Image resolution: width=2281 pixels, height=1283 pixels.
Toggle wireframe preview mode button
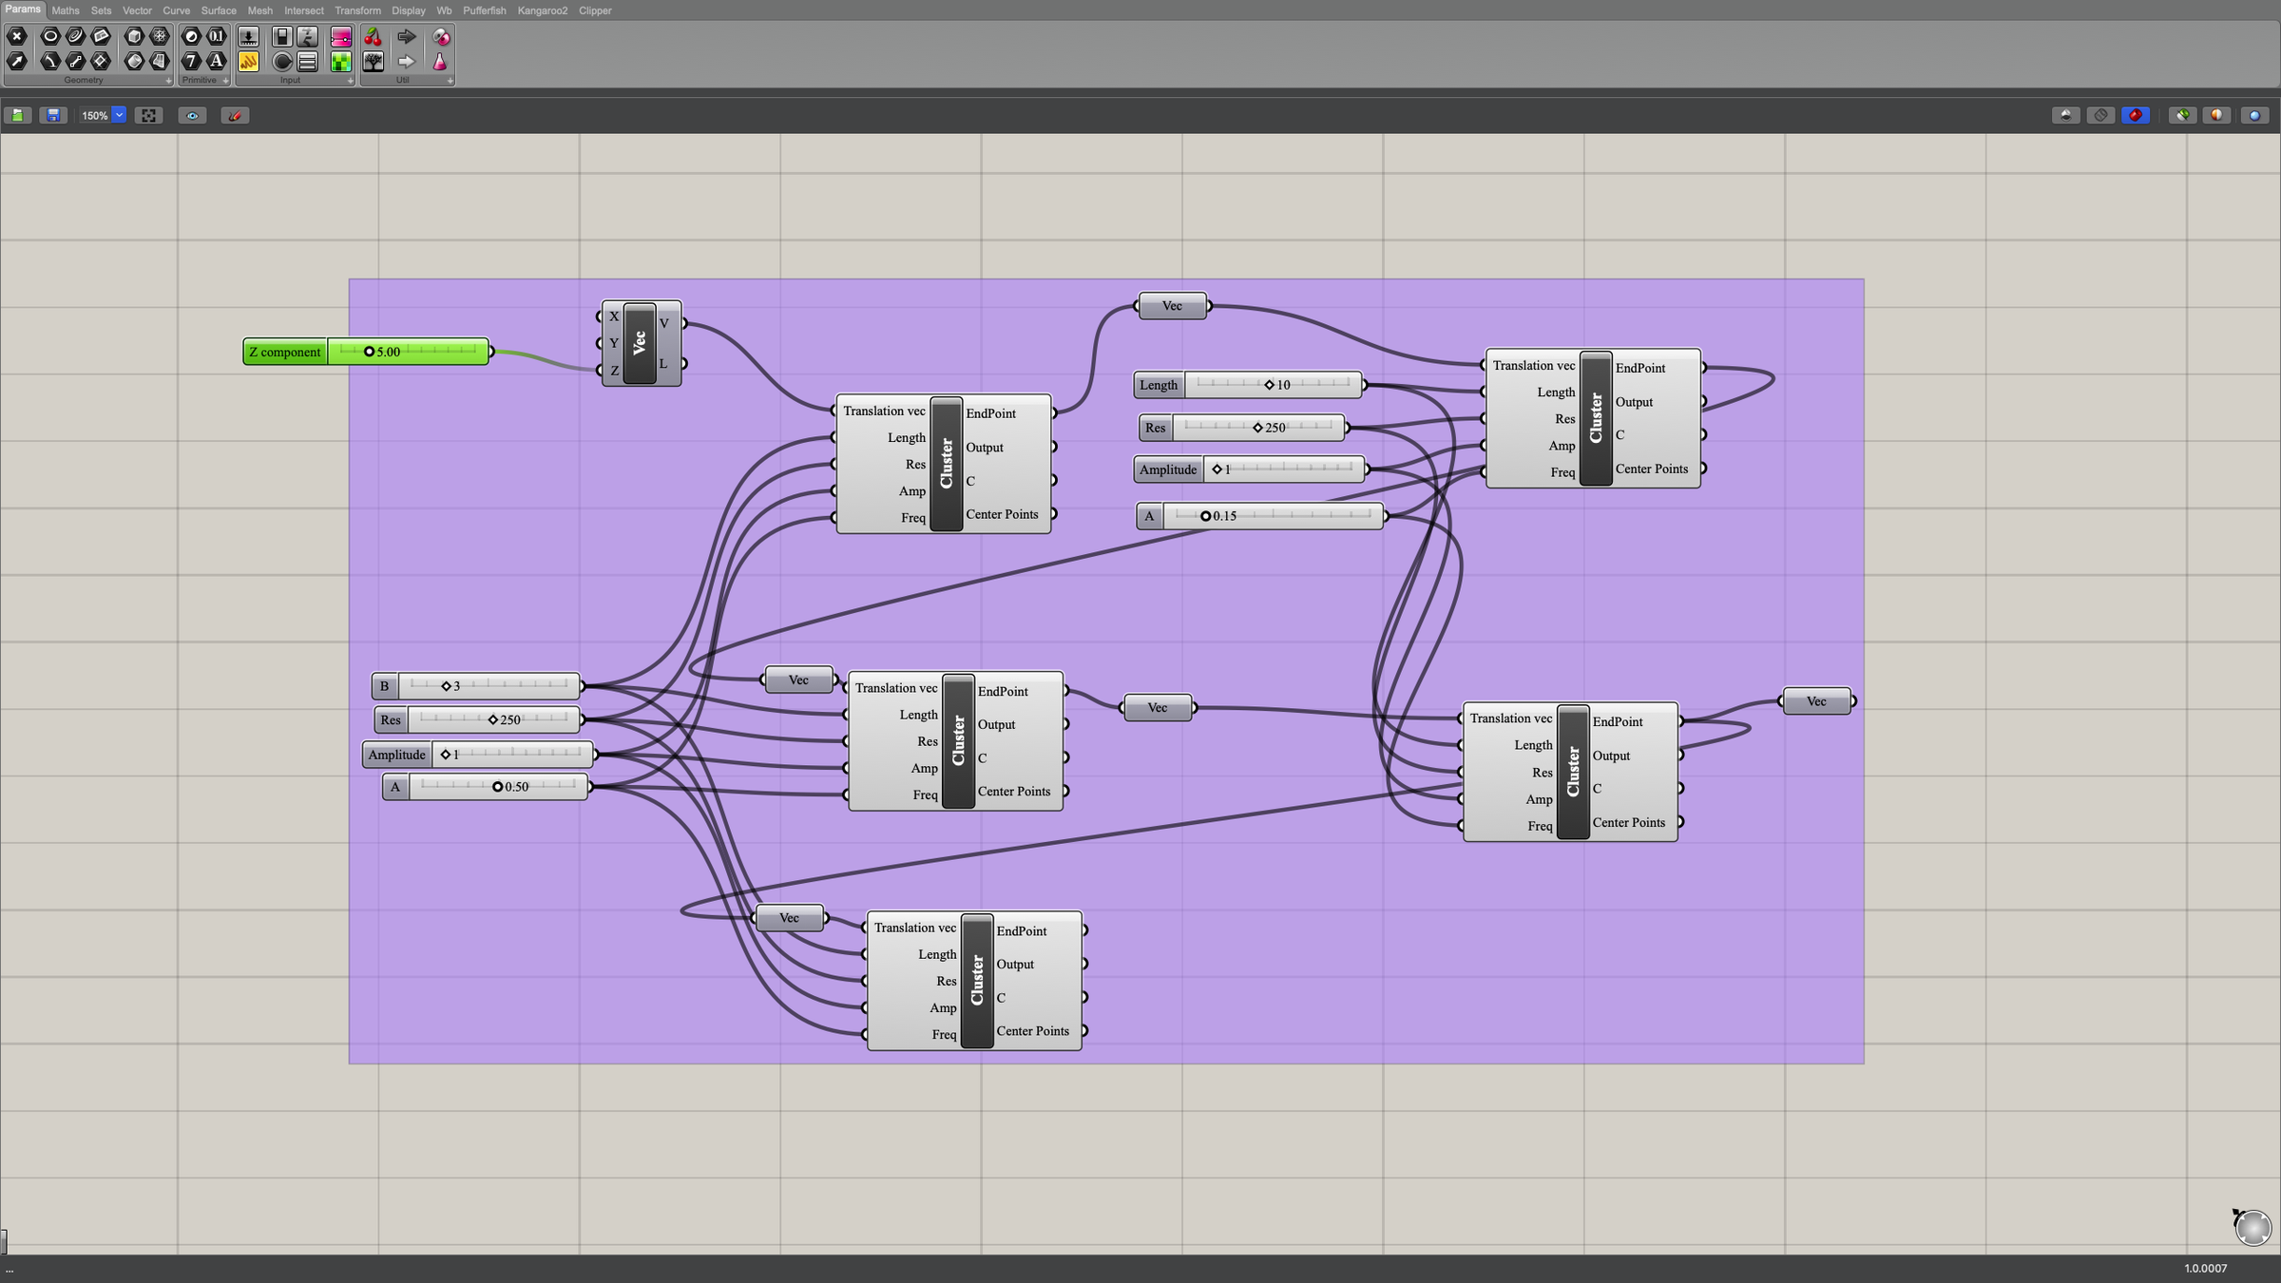tap(2100, 115)
